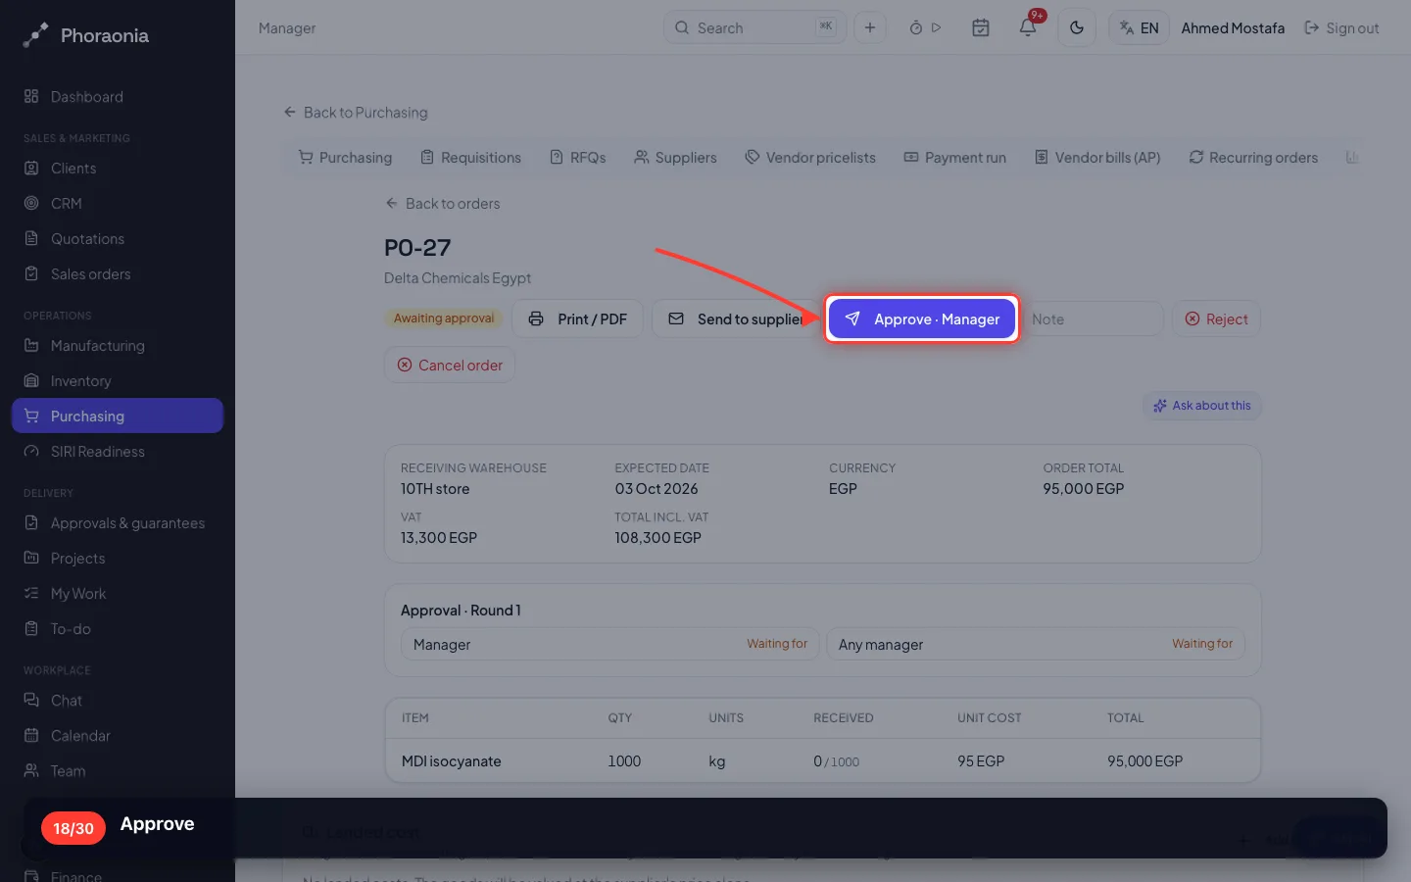Focus the approval Note field
The width and height of the screenshot is (1411, 882).
pyautogui.click(x=1093, y=318)
